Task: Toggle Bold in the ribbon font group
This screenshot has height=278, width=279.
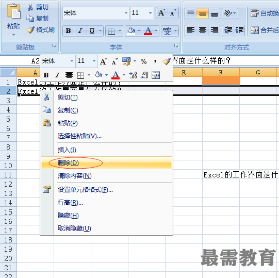Action: [x=68, y=31]
